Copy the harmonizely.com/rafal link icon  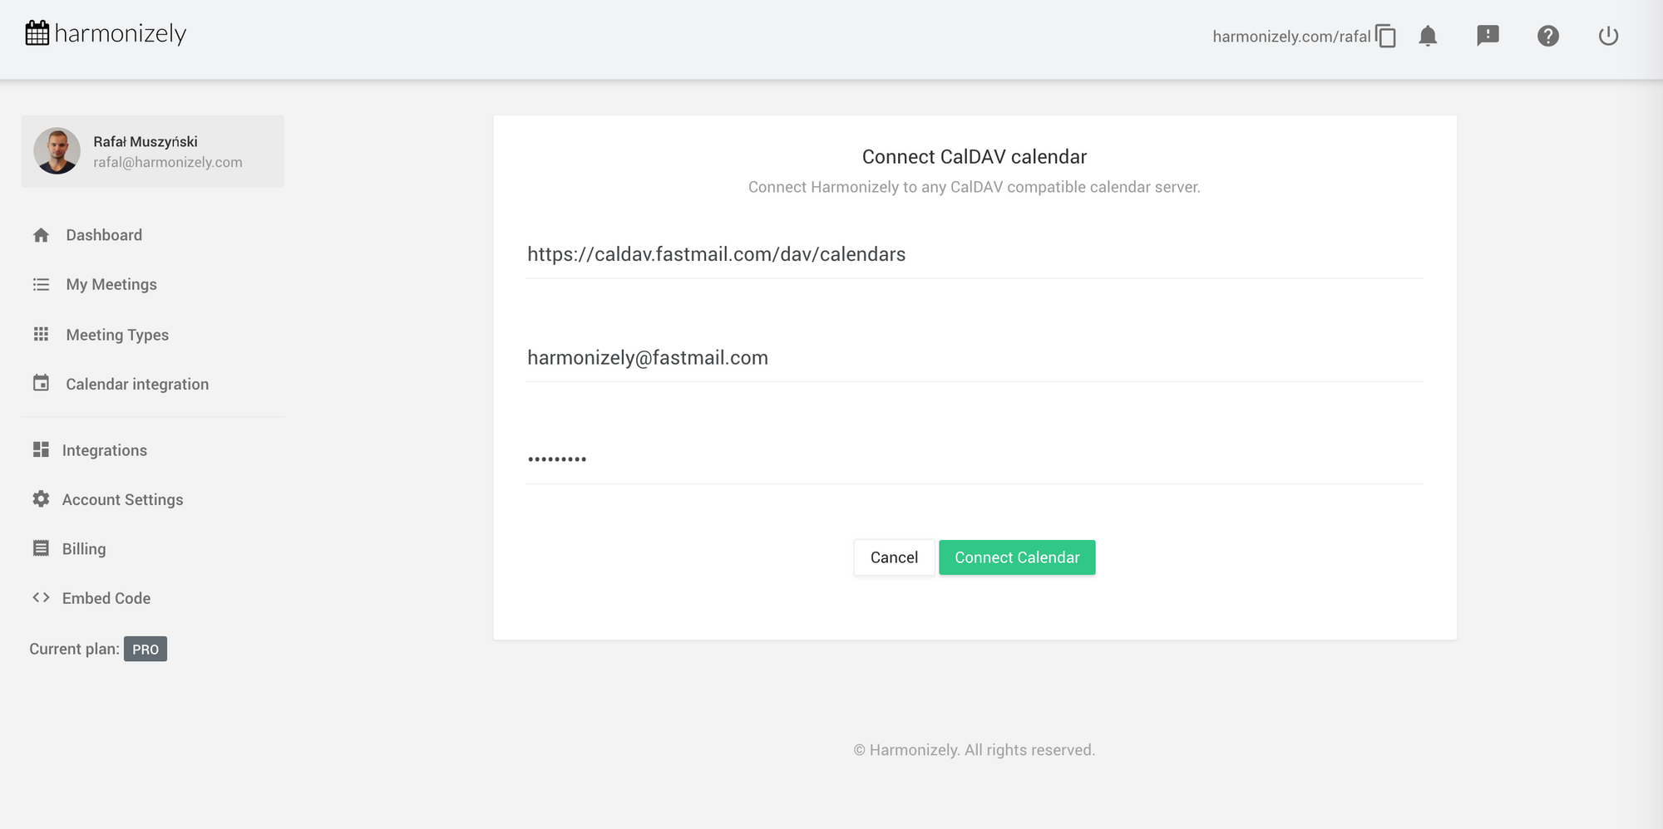pyautogui.click(x=1385, y=36)
